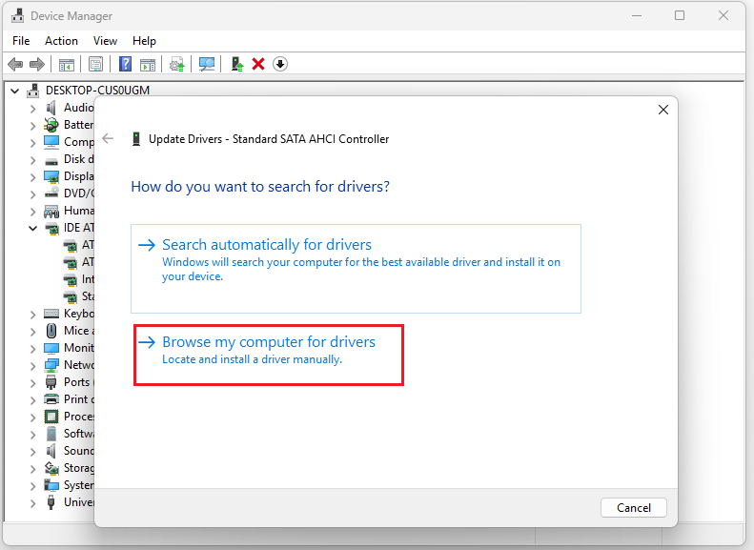The height and width of the screenshot is (550, 754).
Task: Click the Forward arrow in Device Manager toolbar
Action: 37,64
